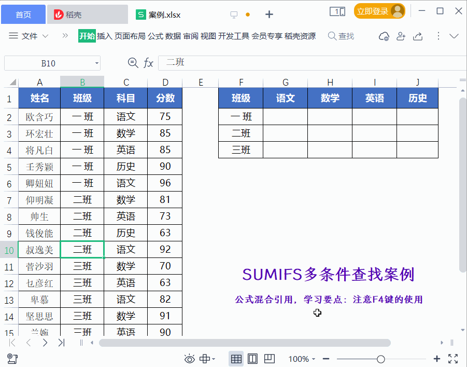Click the zoom out minus button

click(x=326, y=359)
